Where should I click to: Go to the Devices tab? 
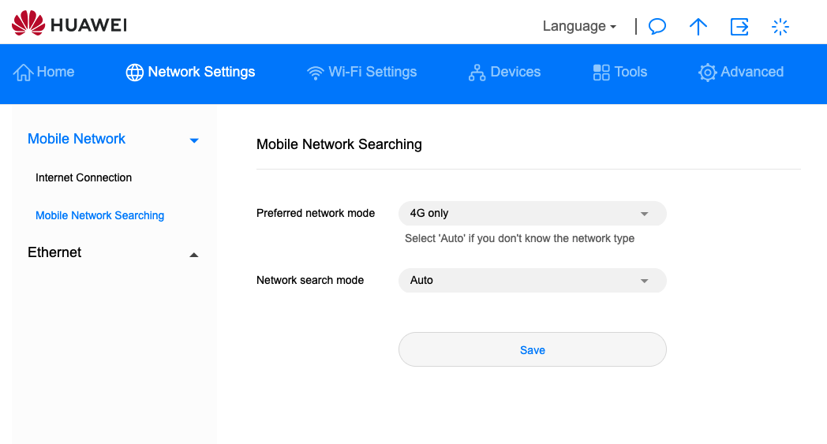(515, 72)
